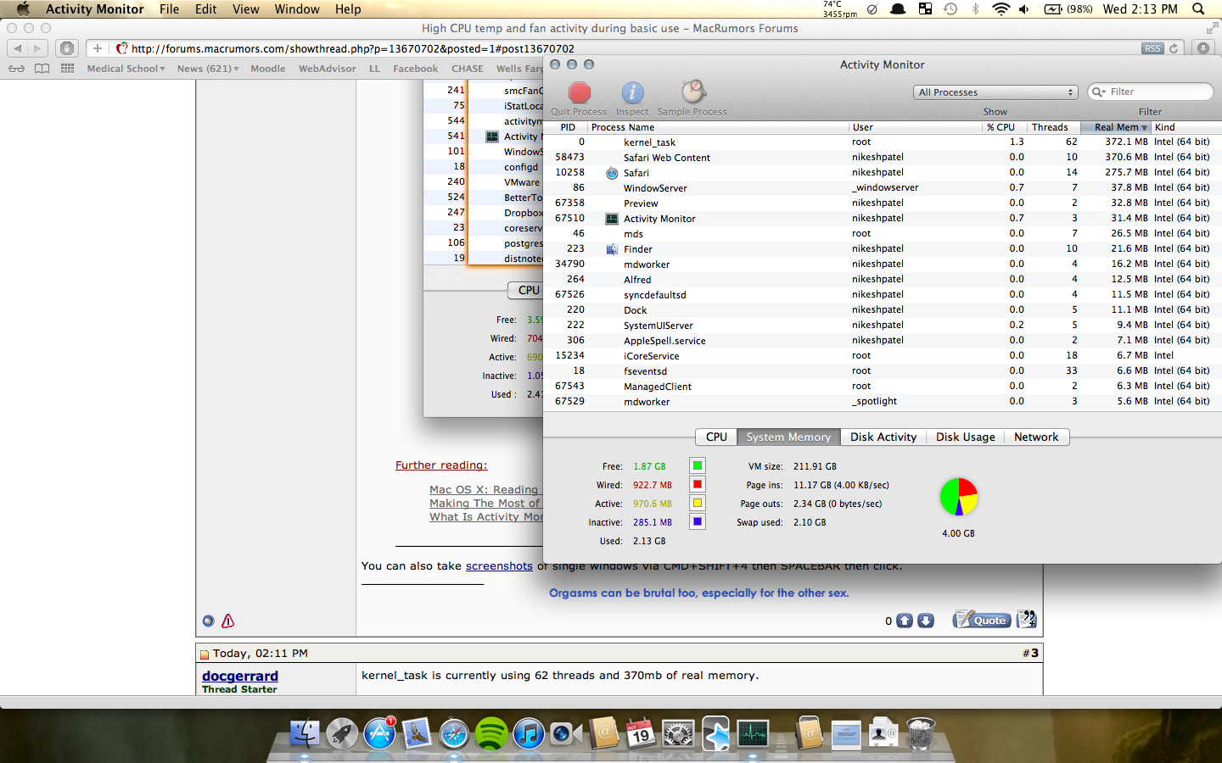This screenshot has width=1222, height=763.
Task: Switch to the System Memory tab
Action: 788,437
